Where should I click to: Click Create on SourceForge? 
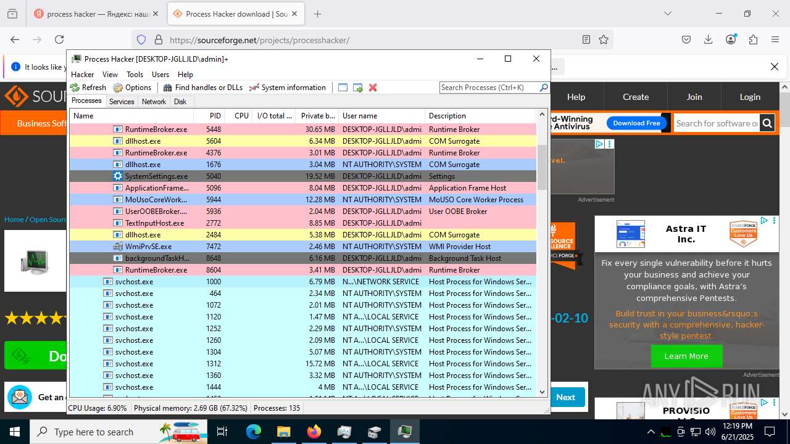[x=636, y=97]
